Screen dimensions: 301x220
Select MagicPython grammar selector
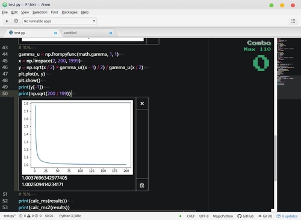tap(223, 216)
